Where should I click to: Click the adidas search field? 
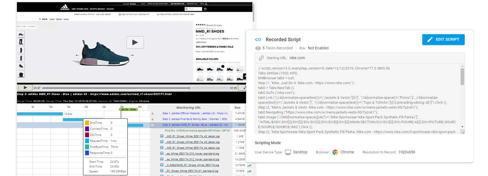click(193, 9)
